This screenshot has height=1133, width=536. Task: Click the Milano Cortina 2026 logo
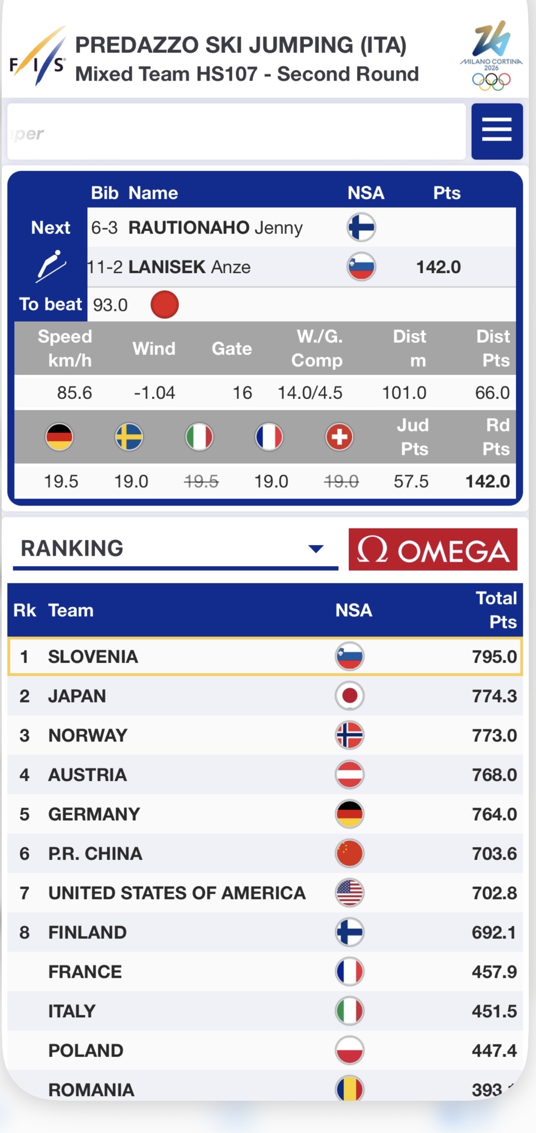491,57
